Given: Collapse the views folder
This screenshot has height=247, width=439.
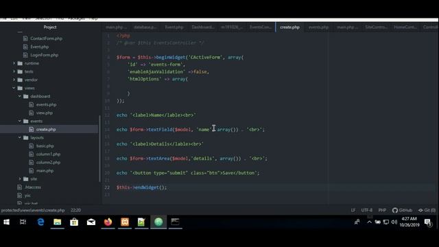Looking at the screenshot, I should click(x=14, y=88).
